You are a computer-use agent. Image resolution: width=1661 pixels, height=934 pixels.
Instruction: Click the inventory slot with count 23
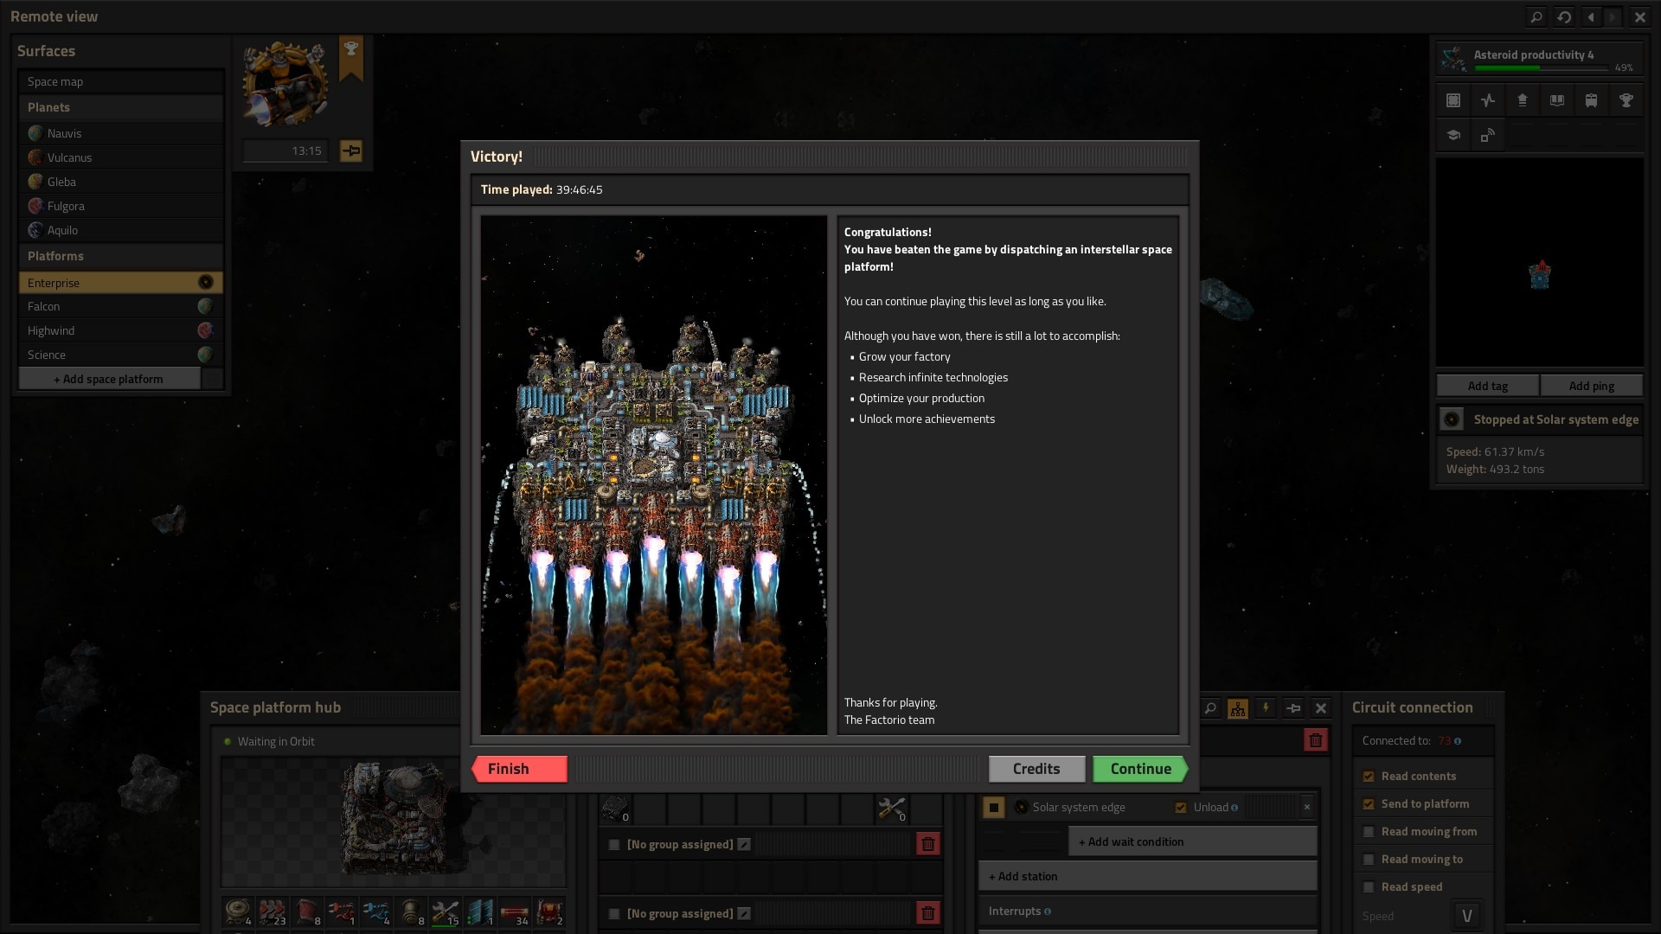click(x=273, y=912)
